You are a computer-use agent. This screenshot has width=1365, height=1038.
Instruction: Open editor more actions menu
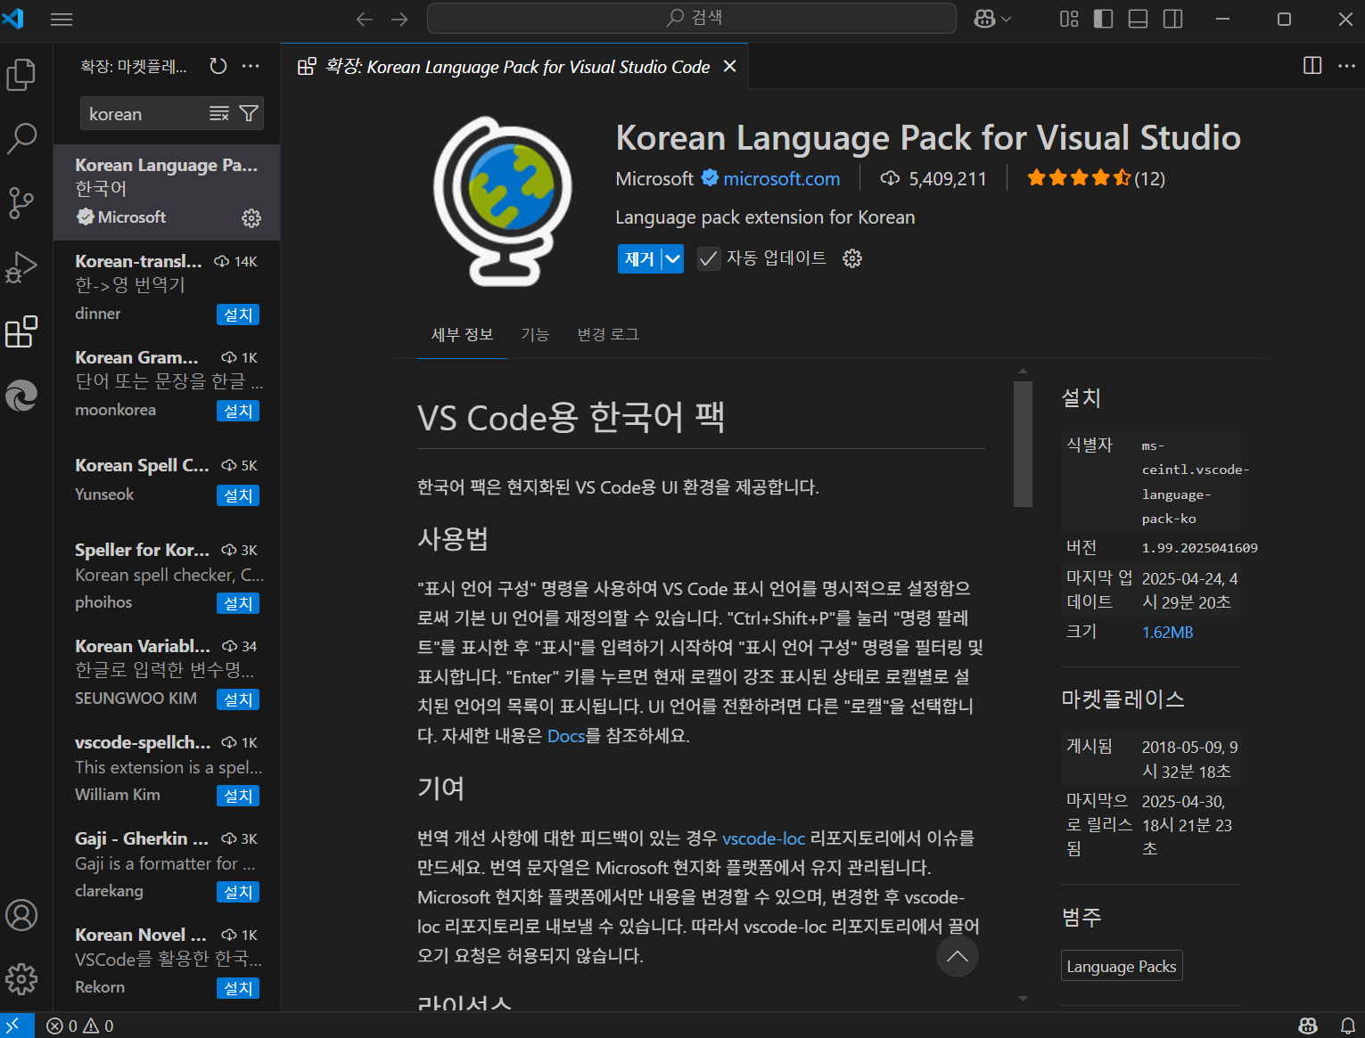[1346, 65]
